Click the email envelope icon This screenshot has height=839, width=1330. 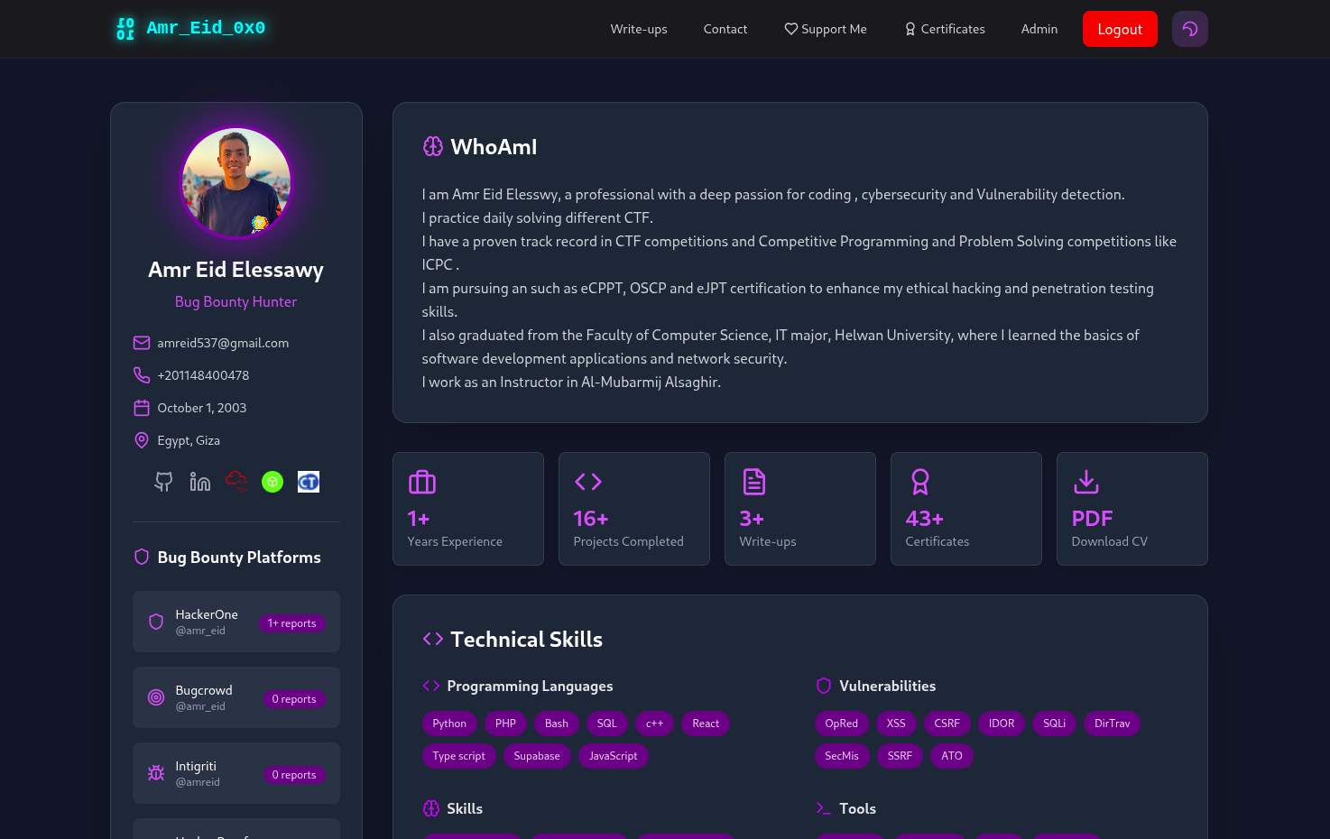142,343
